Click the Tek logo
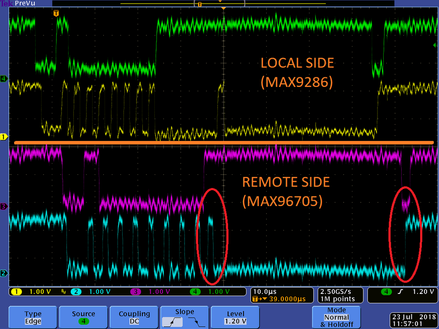Viewport: 439px width, 329px height. 7,4
